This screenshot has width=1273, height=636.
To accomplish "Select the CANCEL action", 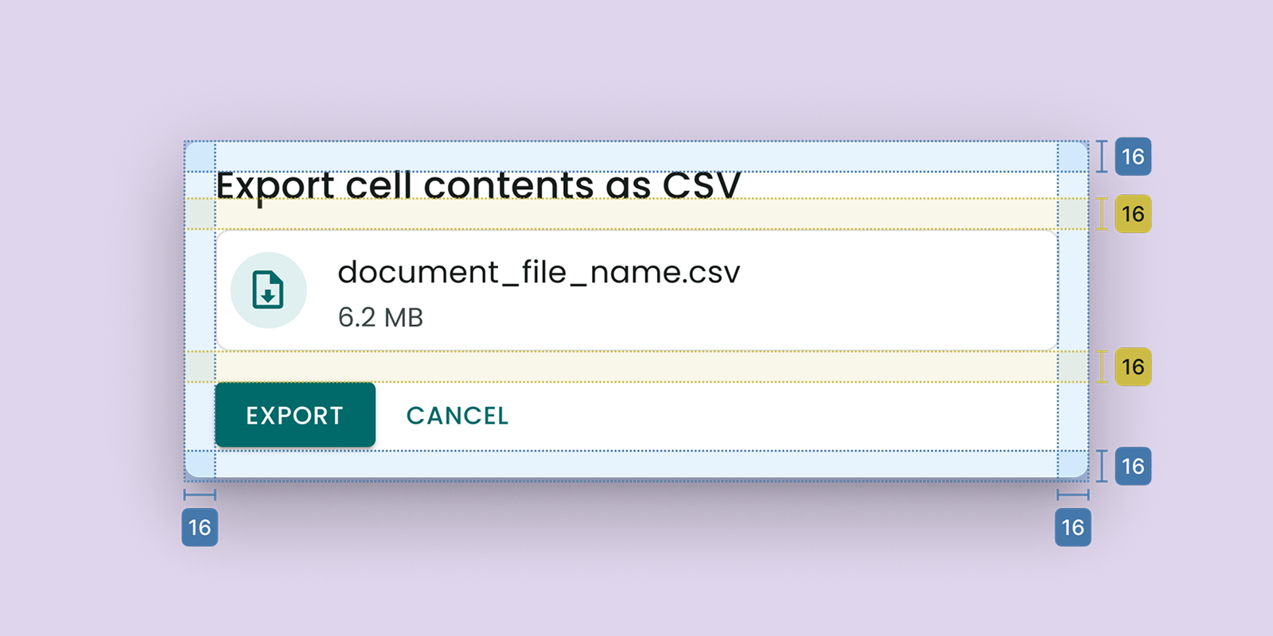I will [457, 415].
